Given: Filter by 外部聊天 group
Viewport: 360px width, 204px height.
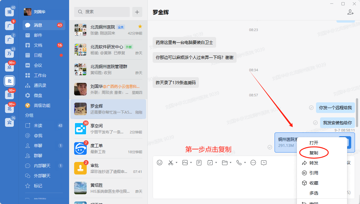Looking at the screenshot, I should tap(44, 176).
